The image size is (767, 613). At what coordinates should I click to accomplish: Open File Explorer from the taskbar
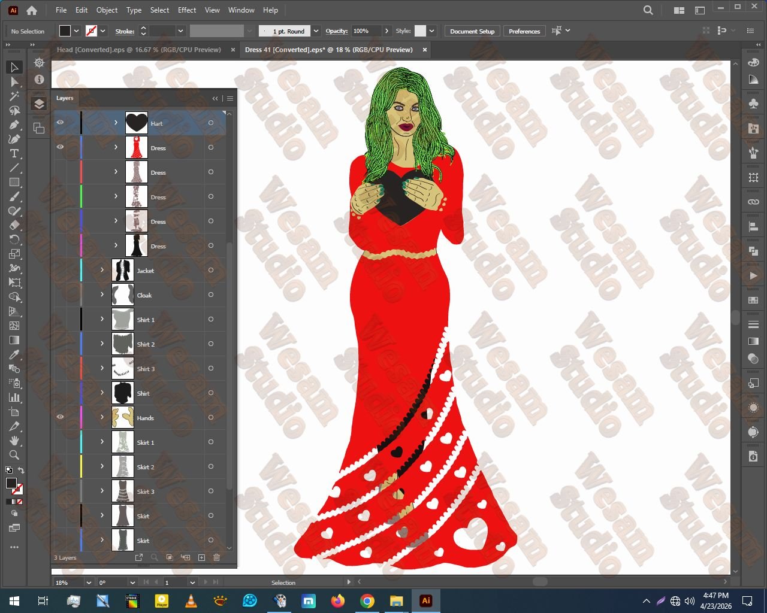(x=397, y=600)
